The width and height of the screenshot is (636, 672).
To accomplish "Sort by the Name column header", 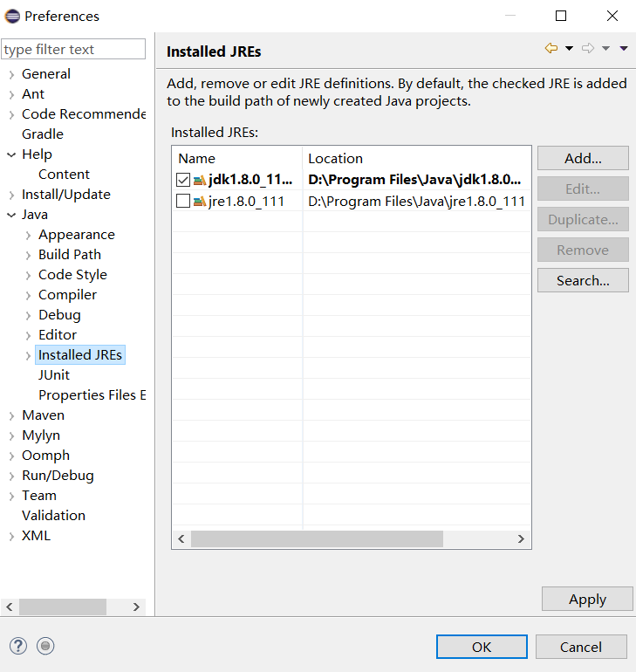I will (x=237, y=159).
